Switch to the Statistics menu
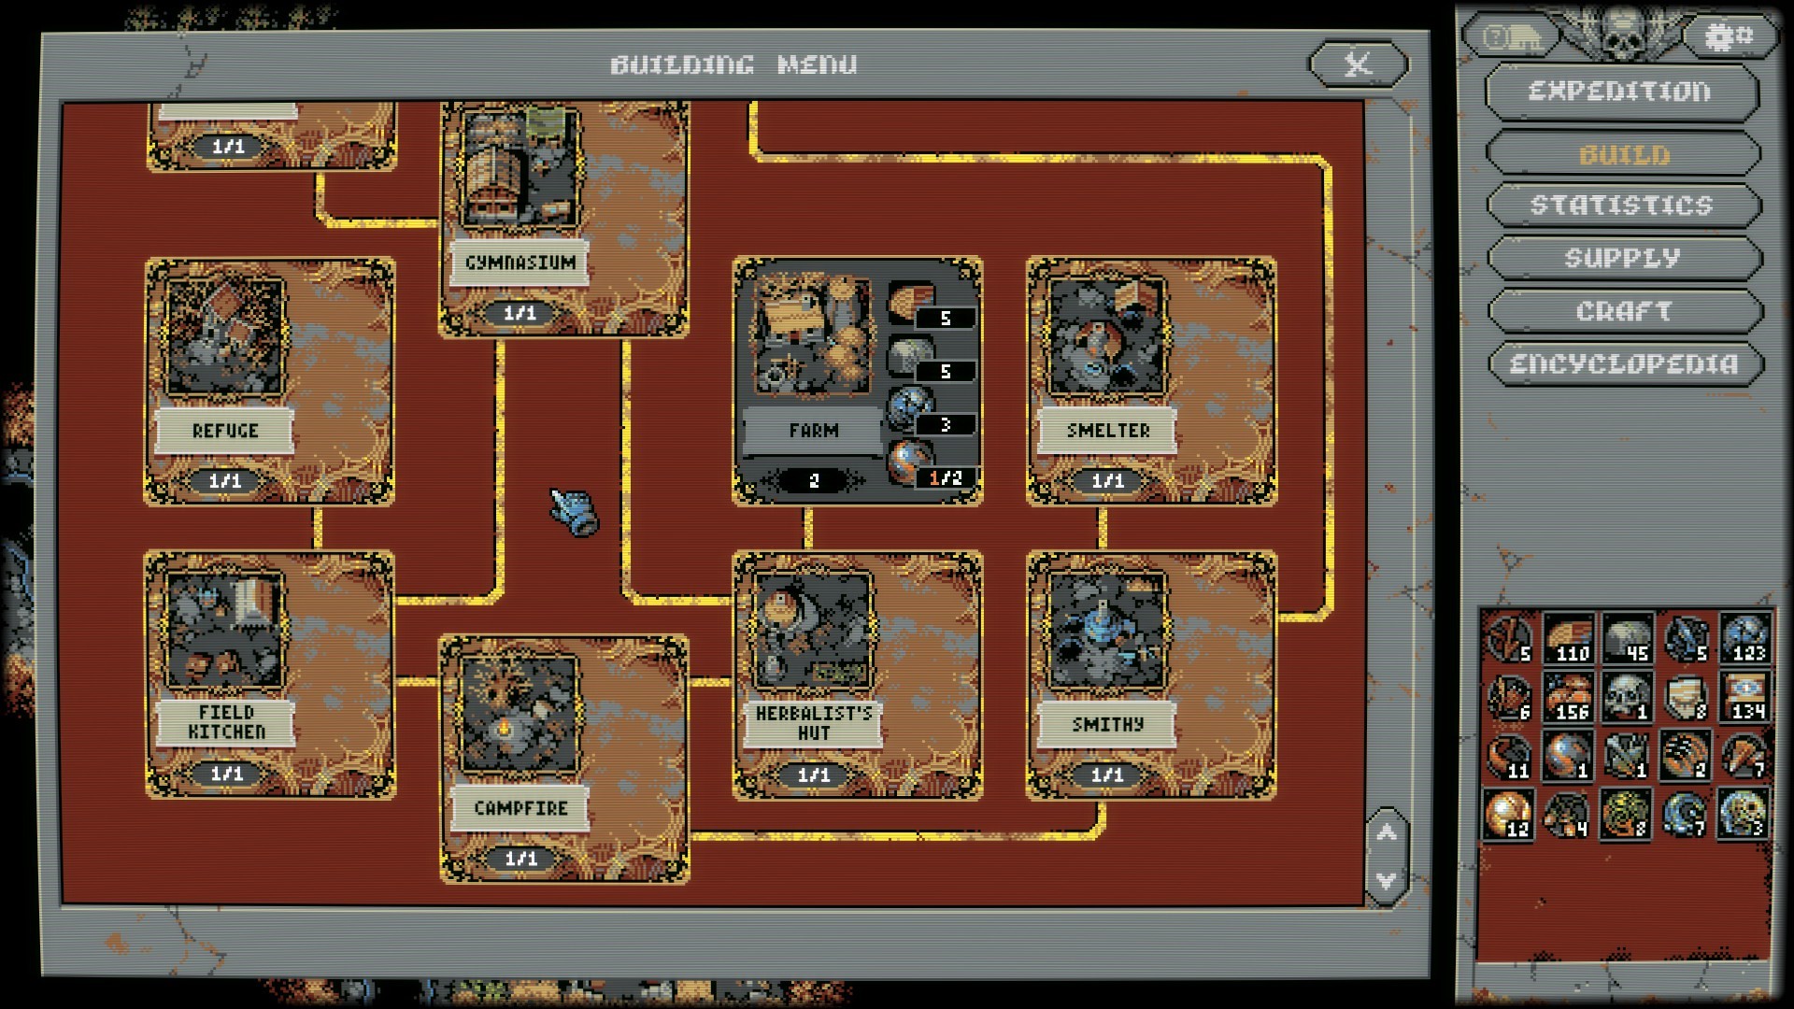Viewport: 1794px width, 1009px height. pyautogui.click(x=1621, y=206)
